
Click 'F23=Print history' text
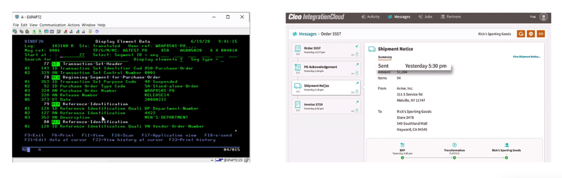click(x=192, y=140)
